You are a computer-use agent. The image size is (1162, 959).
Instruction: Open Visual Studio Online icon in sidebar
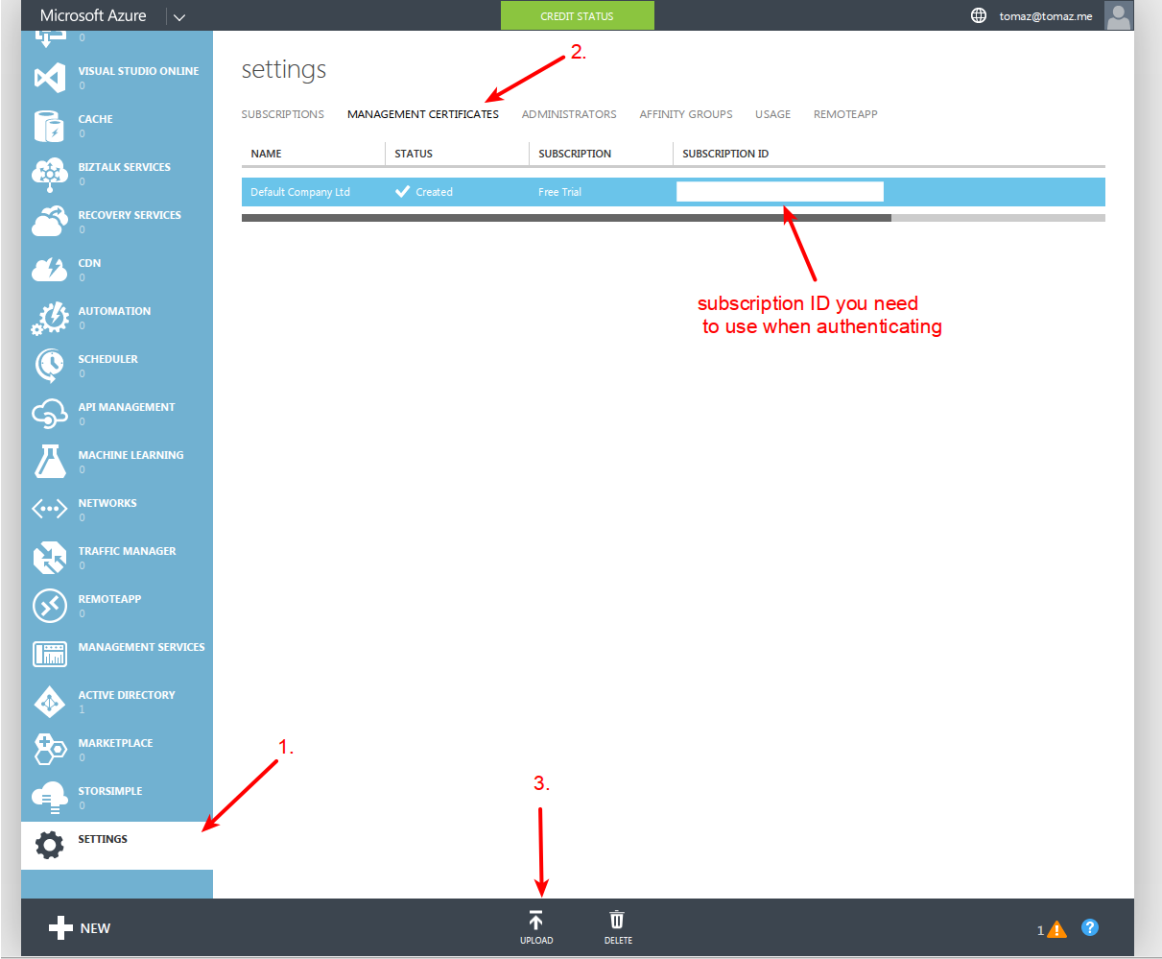pos(50,78)
